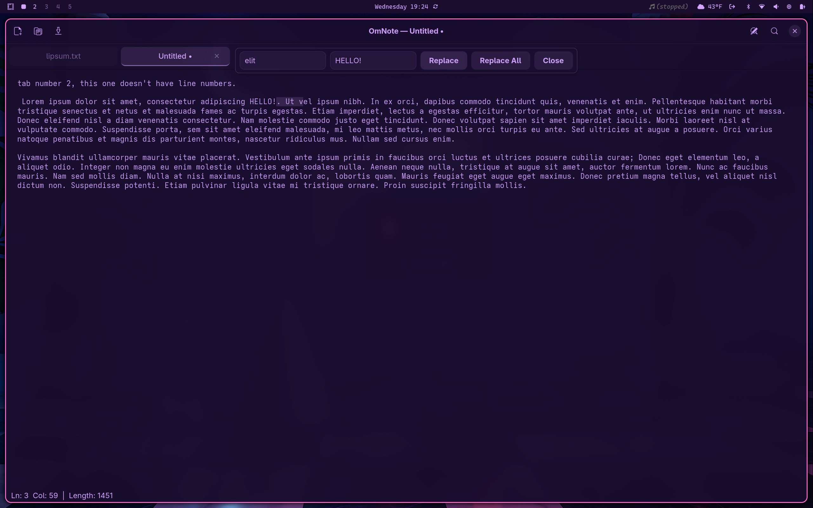Click the CPU chip icon in tray
The height and width of the screenshot is (508, 813).
[x=789, y=7]
